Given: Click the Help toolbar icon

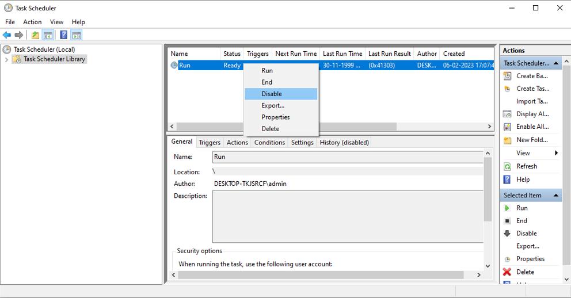Looking at the screenshot, I should pos(63,35).
